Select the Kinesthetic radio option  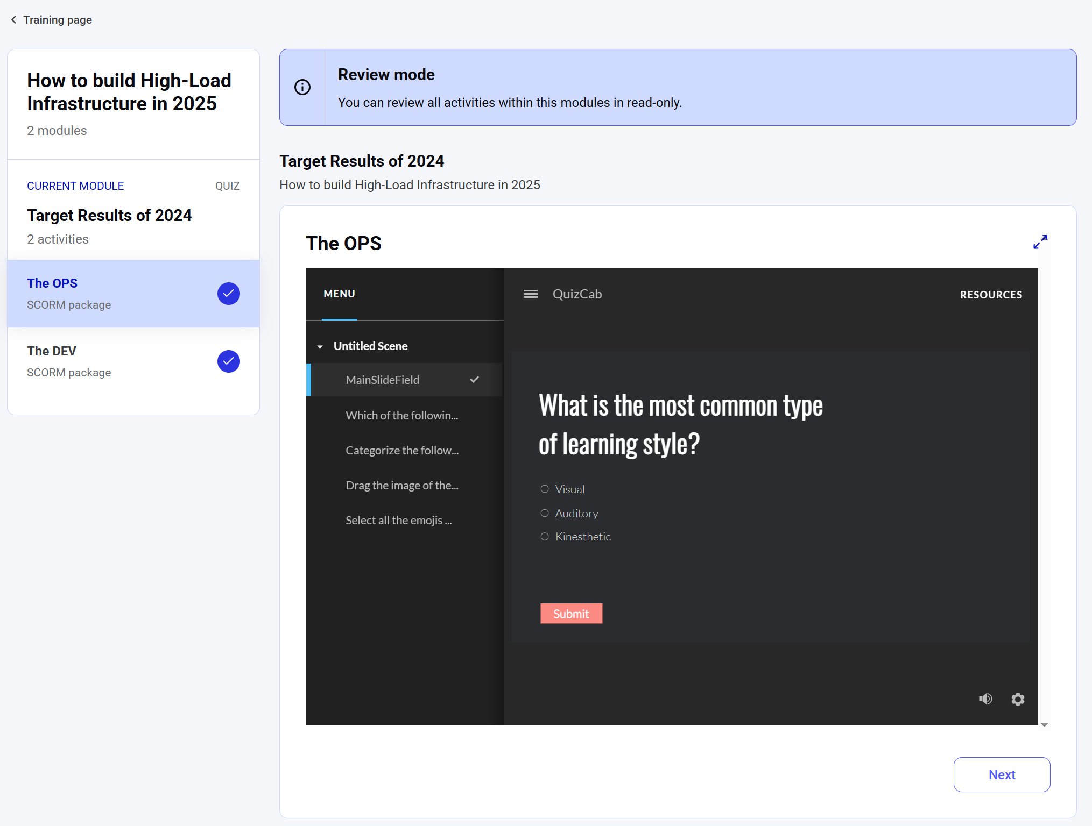pyautogui.click(x=545, y=537)
